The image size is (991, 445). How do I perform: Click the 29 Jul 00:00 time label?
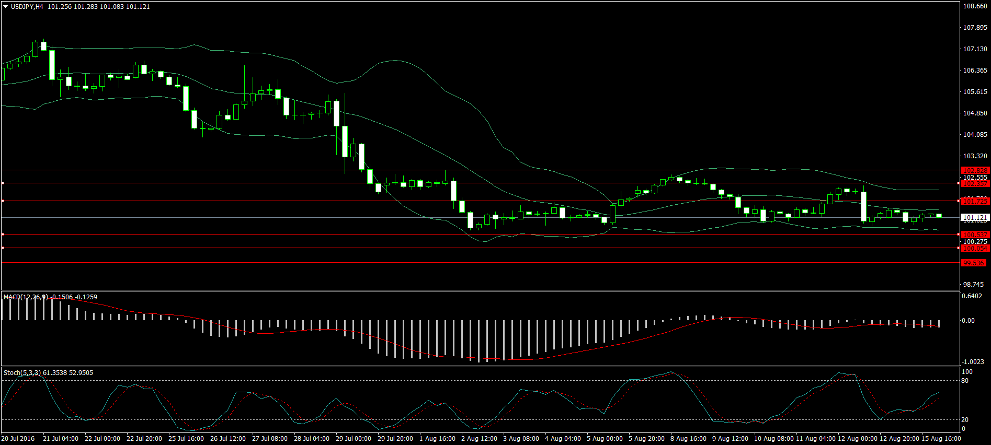click(x=354, y=439)
